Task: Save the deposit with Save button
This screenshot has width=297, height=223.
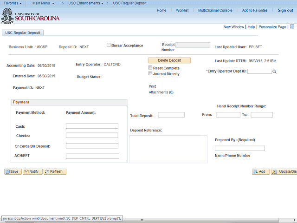Action: (13, 171)
